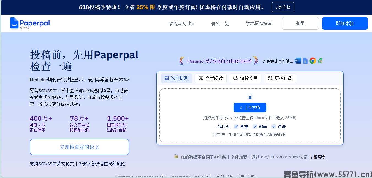Click 立即检查我的论文 button
The width and height of the screenshot is (372, 178).
click(79, 147)
